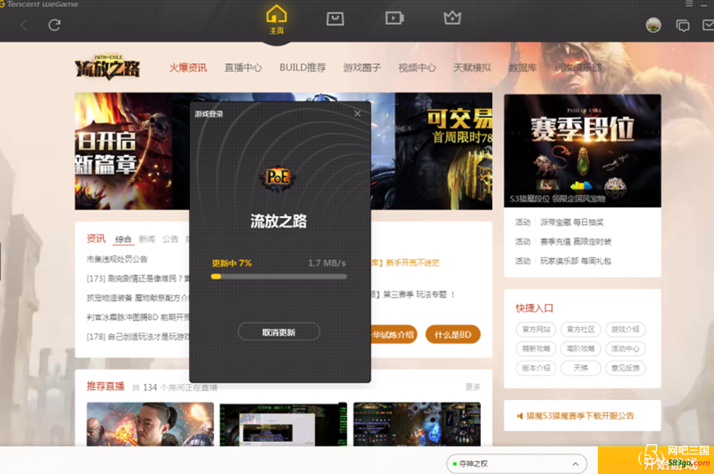Switch to 火爆资讯 tab
Viewport: 714px width, 474px height.
click(188, 68)
